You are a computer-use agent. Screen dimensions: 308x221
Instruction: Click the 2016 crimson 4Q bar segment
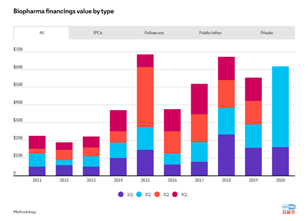click(172, 120)
